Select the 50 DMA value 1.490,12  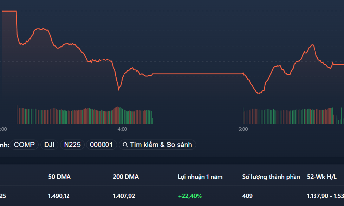point(59,196)
